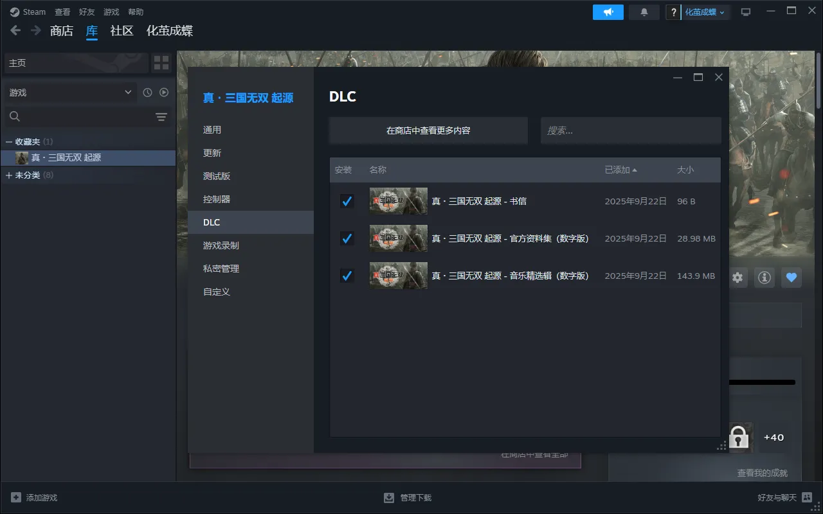Open the 化茧成蝶 account dropdown
823x514 pixels.
click(x=705, y=12)
